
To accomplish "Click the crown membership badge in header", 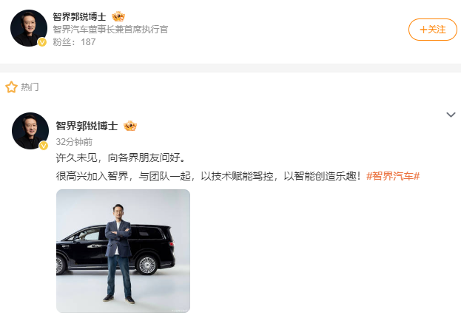I will pos(118,16).
